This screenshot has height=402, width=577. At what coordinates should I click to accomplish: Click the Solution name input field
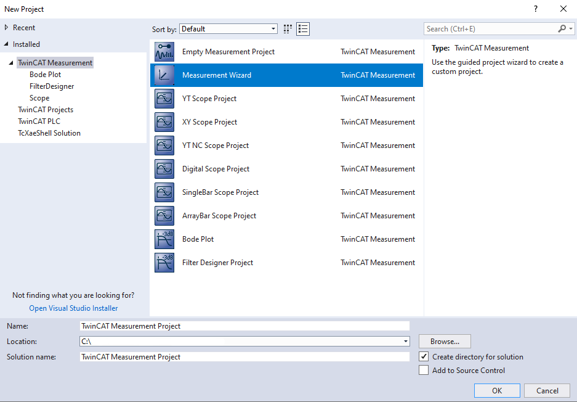244,356
